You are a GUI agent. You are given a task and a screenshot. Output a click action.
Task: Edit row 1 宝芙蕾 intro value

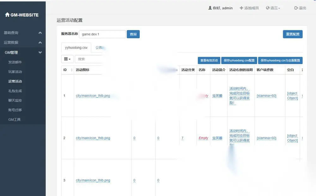[x=217, y=96]
